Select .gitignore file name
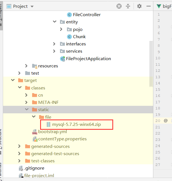This screenshot has width=172, height=181. [x=34, y=168]
